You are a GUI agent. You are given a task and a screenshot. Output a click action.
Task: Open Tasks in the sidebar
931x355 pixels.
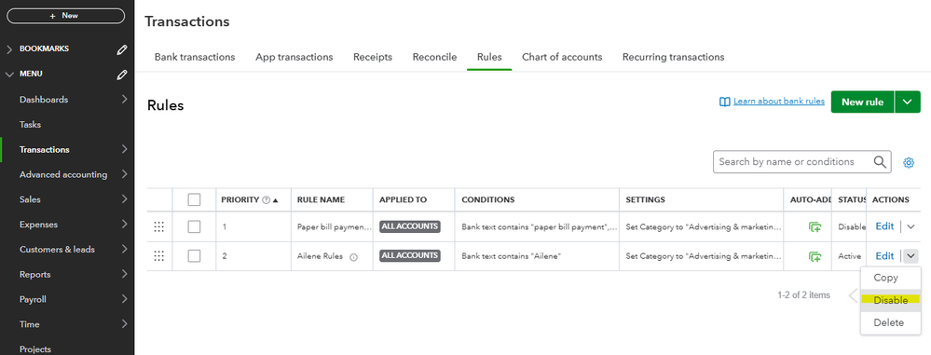click(30, 125)
